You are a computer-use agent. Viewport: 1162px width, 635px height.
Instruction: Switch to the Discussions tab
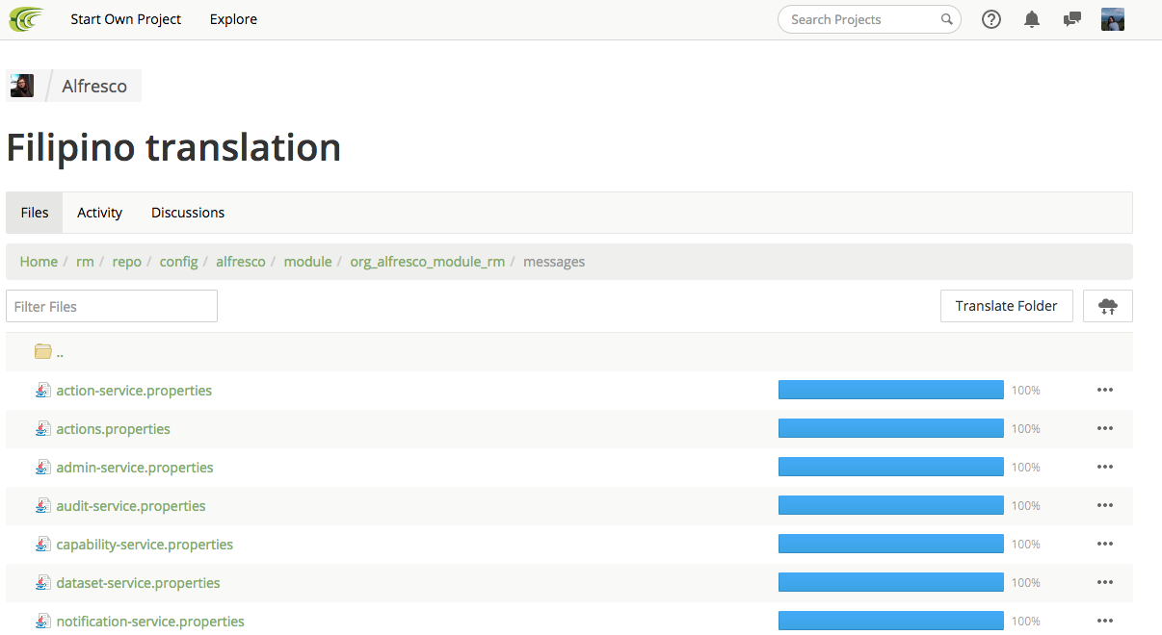tap(188, 213)
